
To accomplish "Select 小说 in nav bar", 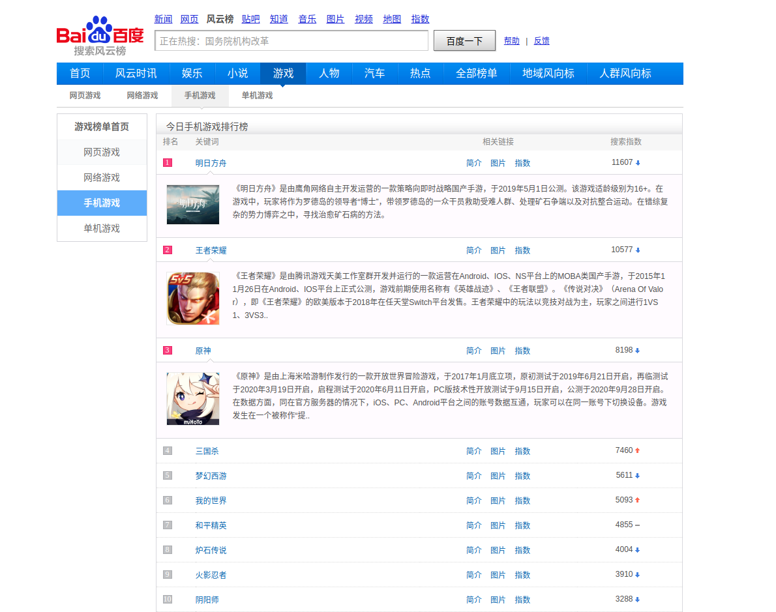I will point(237,73).
